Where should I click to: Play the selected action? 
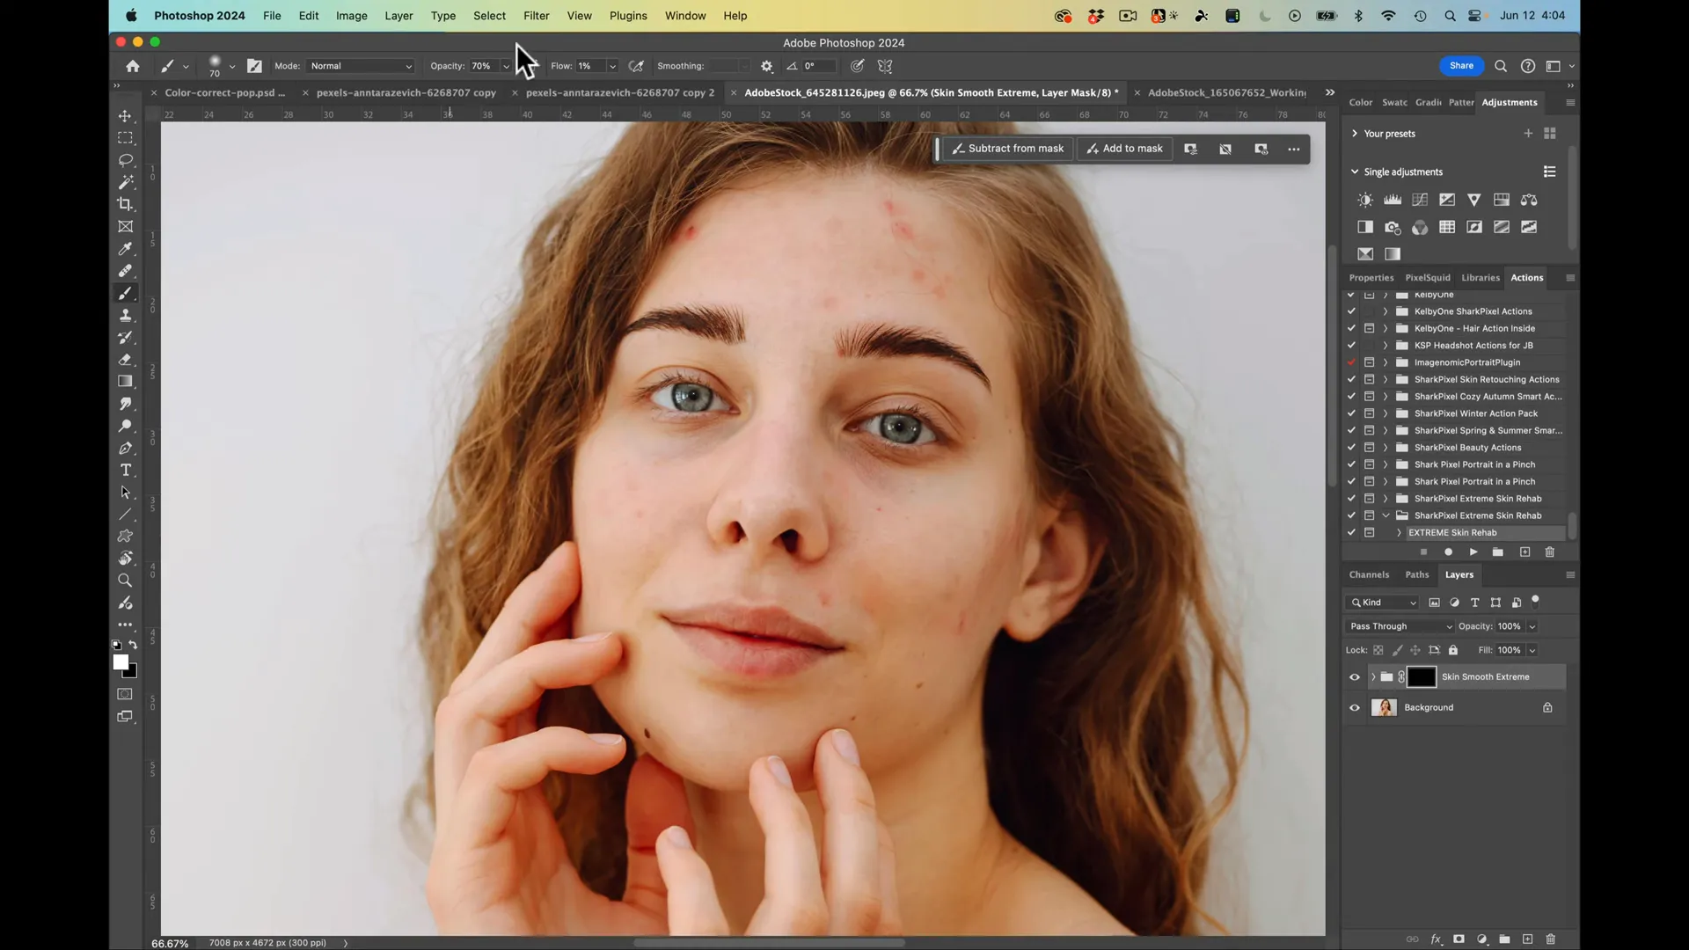tap(1473, 552)
